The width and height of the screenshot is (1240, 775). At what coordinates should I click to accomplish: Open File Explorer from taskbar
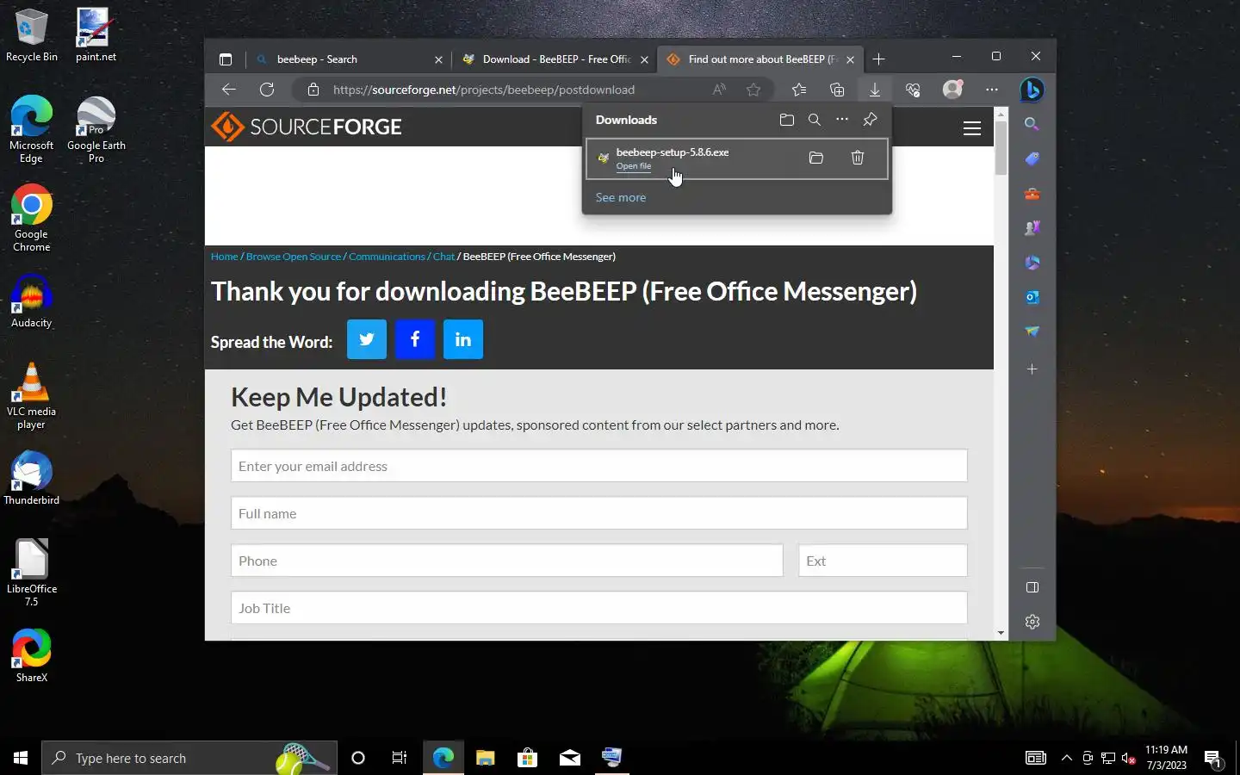485,758
